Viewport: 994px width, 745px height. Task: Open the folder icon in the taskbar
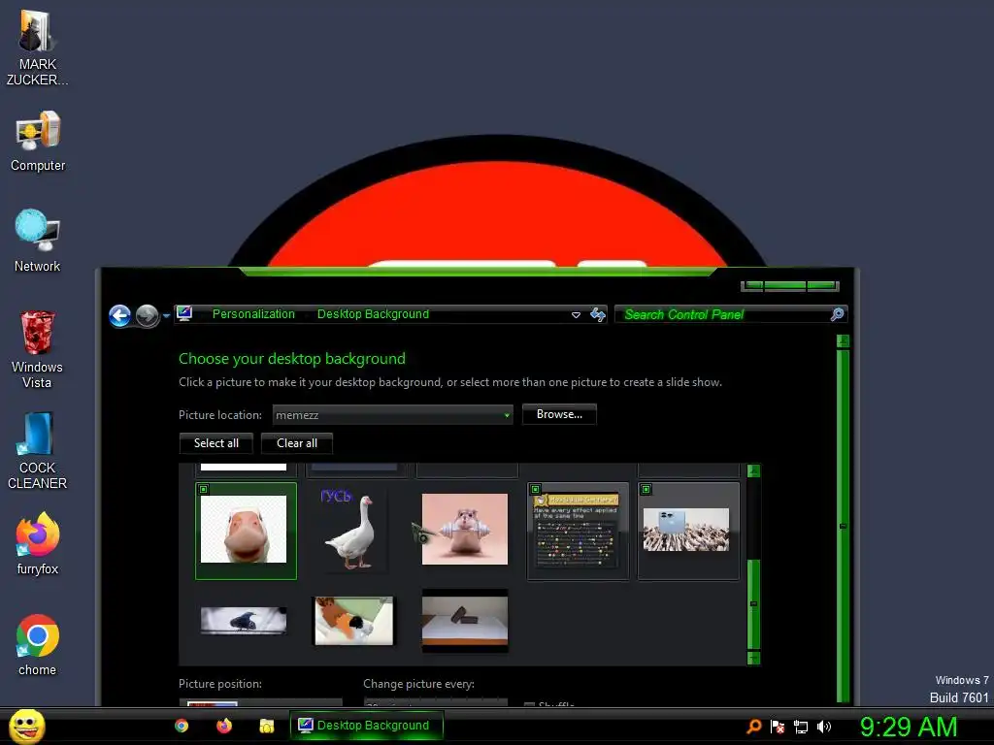click(266, 726)
